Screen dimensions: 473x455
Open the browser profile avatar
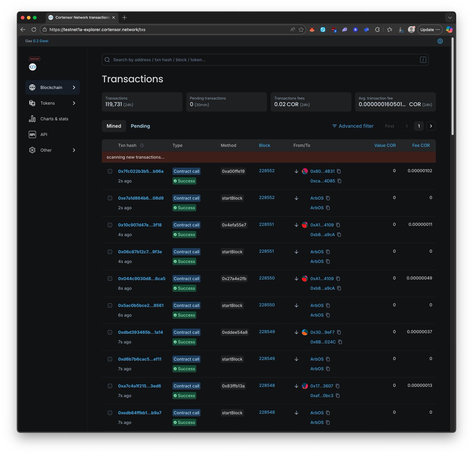(412, 30)
